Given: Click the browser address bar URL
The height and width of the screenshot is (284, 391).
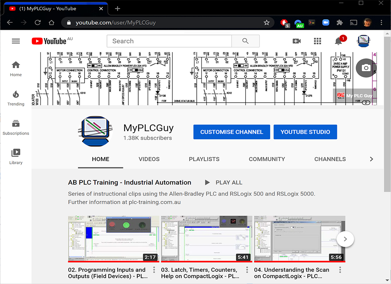Looking at the screenshot, I should coord(116,23).
